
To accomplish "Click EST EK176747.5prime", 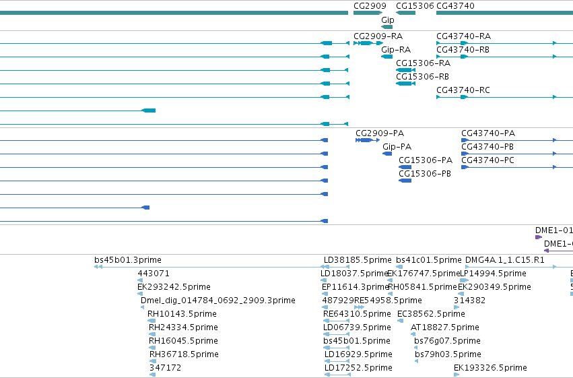I will coord(423,274).
